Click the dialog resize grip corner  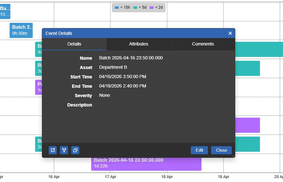point(233,156)
